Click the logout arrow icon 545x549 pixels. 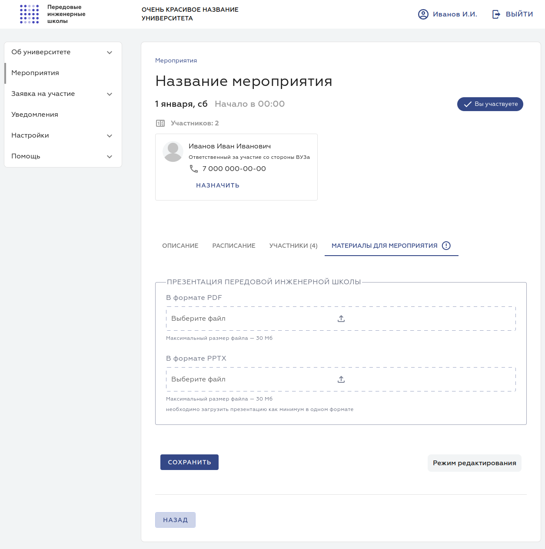click(496, 14)
